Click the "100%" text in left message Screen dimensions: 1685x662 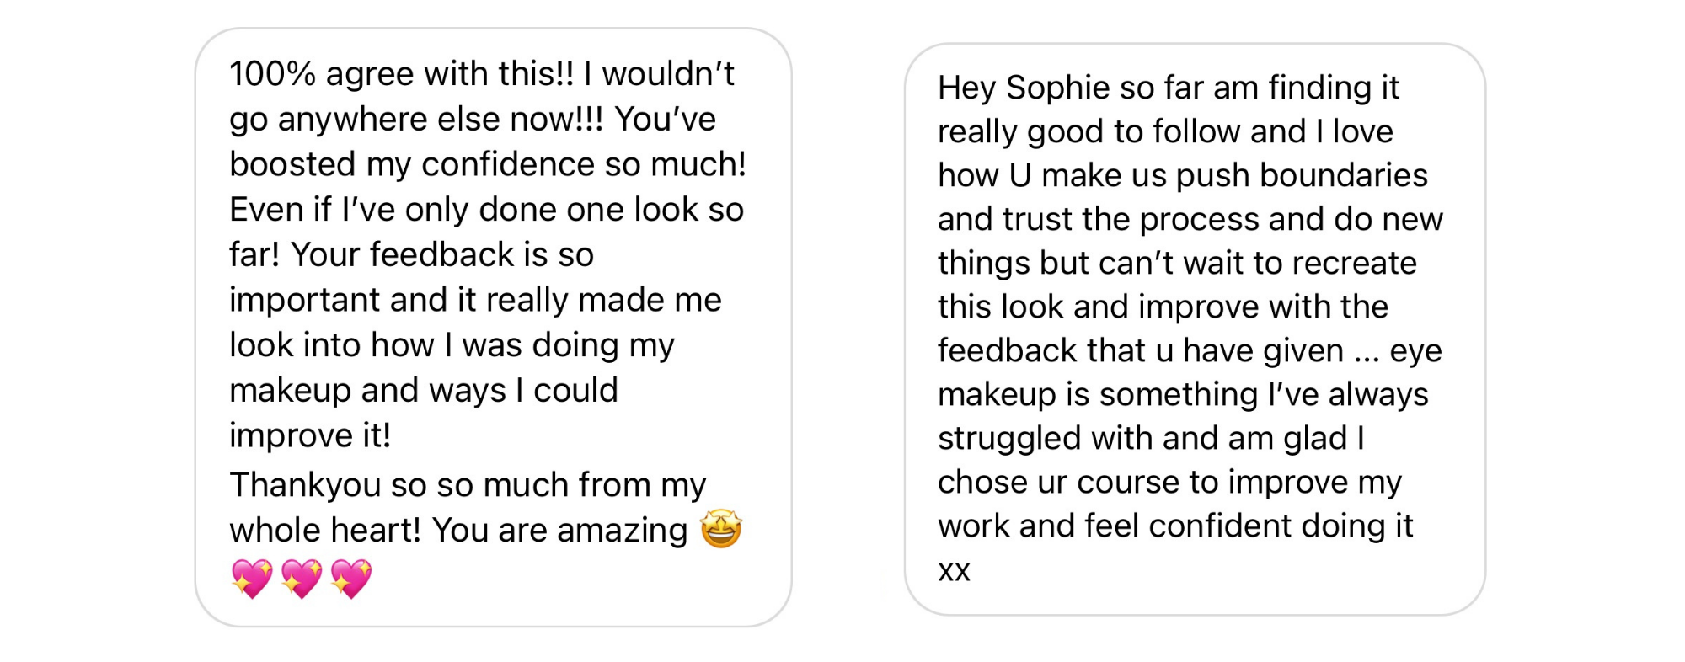click(x=272, y=74)
